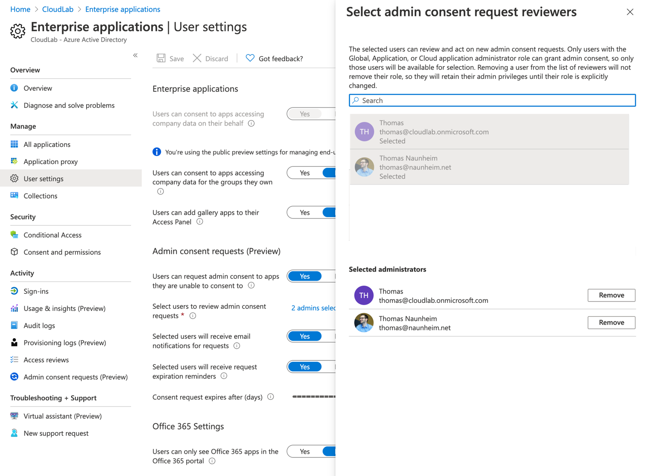
Task: Select User settings menu item
Action: 71,179
